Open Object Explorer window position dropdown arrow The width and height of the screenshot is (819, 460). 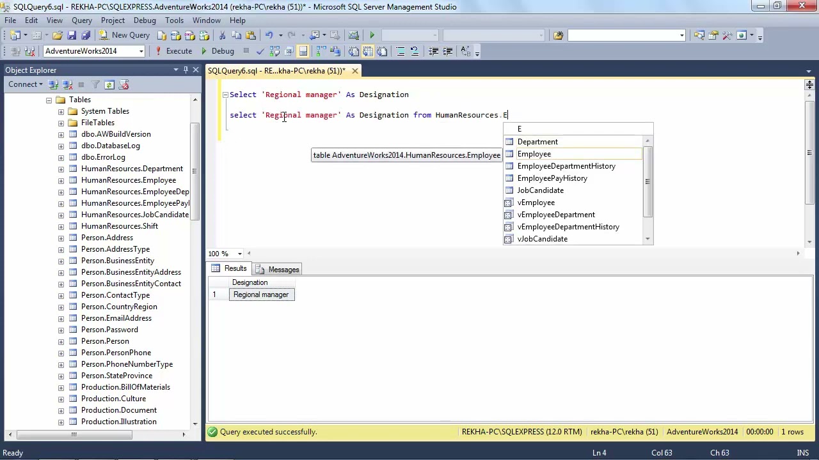pos(175,70)
